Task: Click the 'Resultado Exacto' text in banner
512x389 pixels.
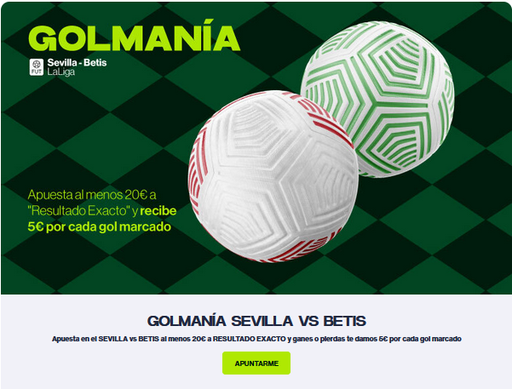Action: (79, 211)
